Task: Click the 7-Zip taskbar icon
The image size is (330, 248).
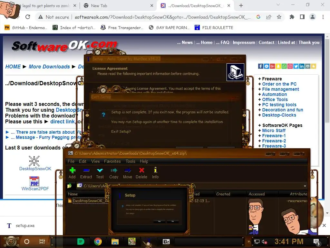Action: (166, 242)
